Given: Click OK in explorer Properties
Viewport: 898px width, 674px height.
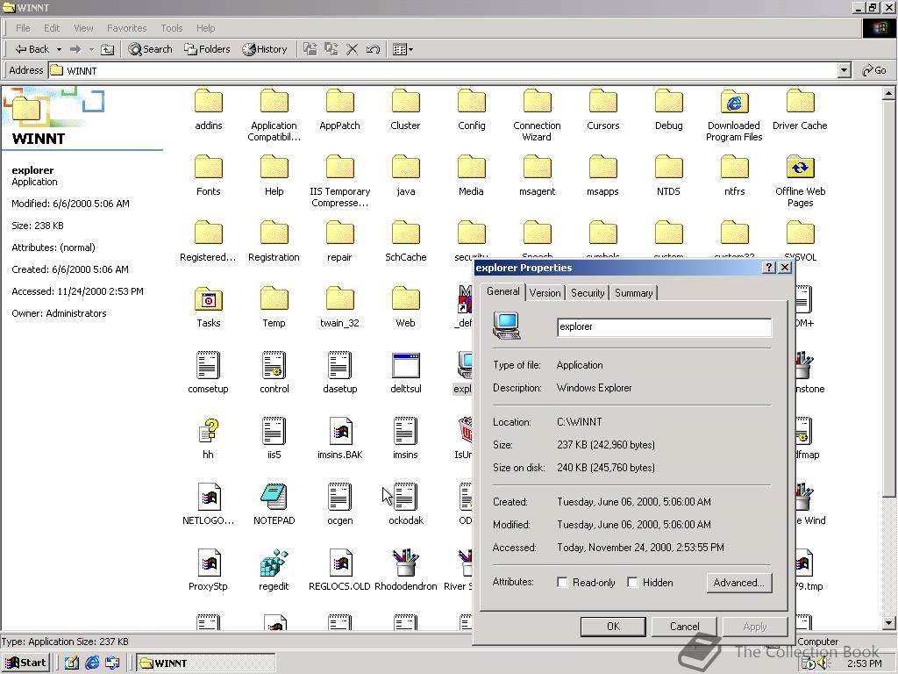Looking at the screenshot, I should point(613,627).
